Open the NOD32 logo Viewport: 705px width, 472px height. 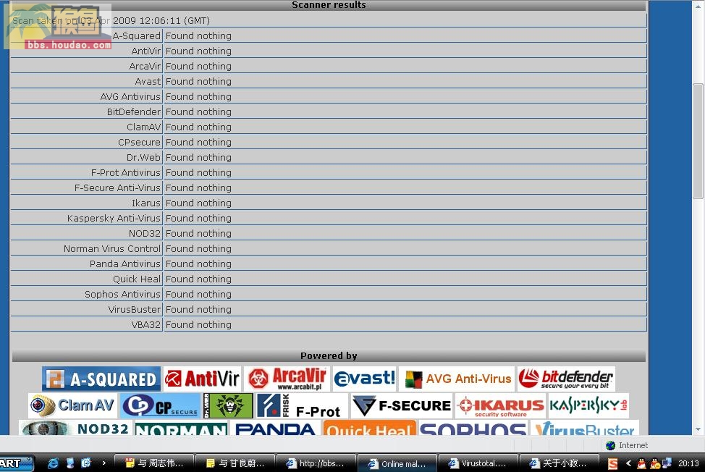[x=75, y=428]
